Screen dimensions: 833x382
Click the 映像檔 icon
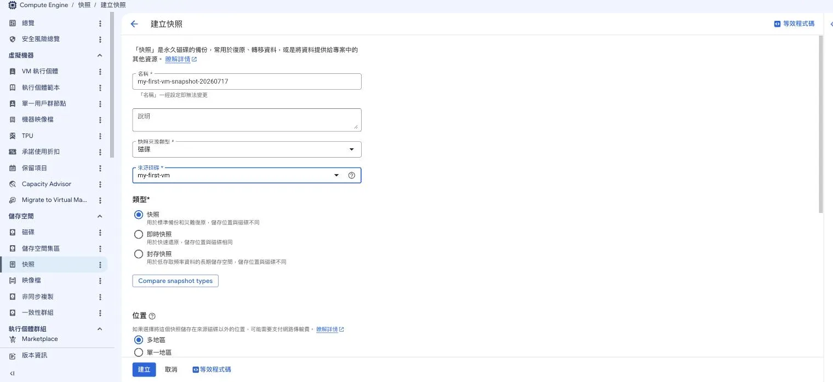(x=13, y=280)
